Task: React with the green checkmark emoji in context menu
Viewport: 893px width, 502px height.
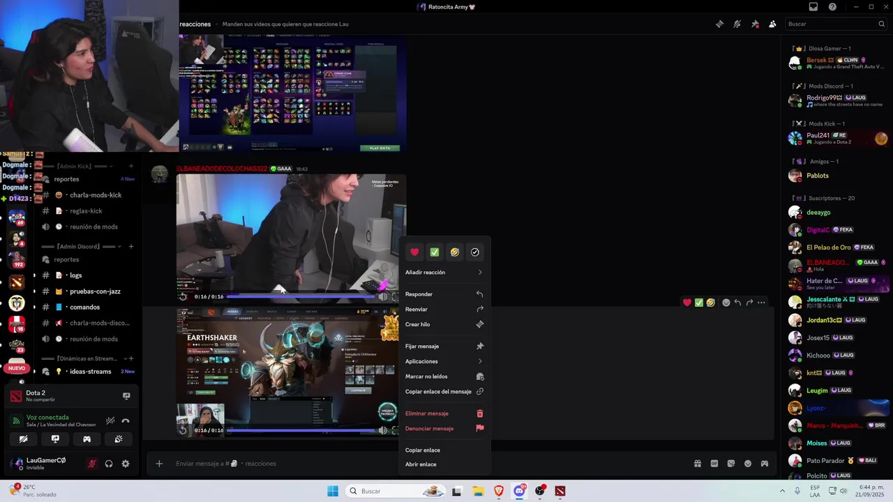Action: click(x=435, y=252)
